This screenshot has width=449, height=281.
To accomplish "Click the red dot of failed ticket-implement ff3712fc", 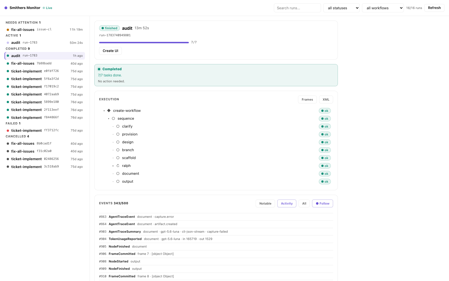I will click(x=8, y=131).
